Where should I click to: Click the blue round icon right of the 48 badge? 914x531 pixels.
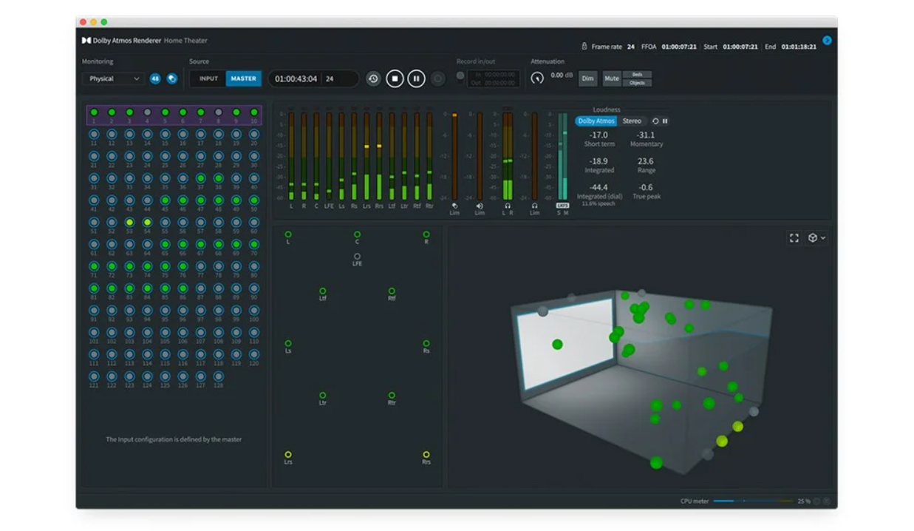pos(171,78)
